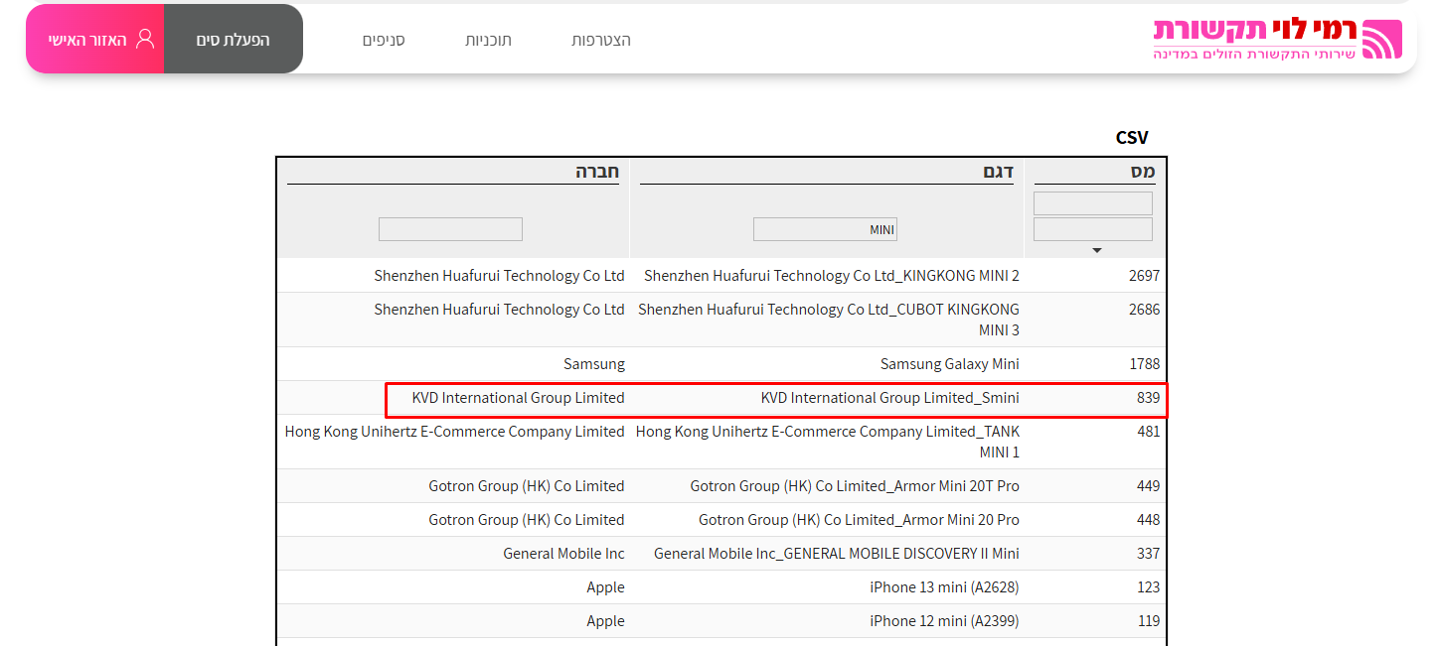Click the KINGKONG MINI 2 model cell
Image resolution: width=1439 pixels, height=646 pixels.
click(x=831, y=276)
